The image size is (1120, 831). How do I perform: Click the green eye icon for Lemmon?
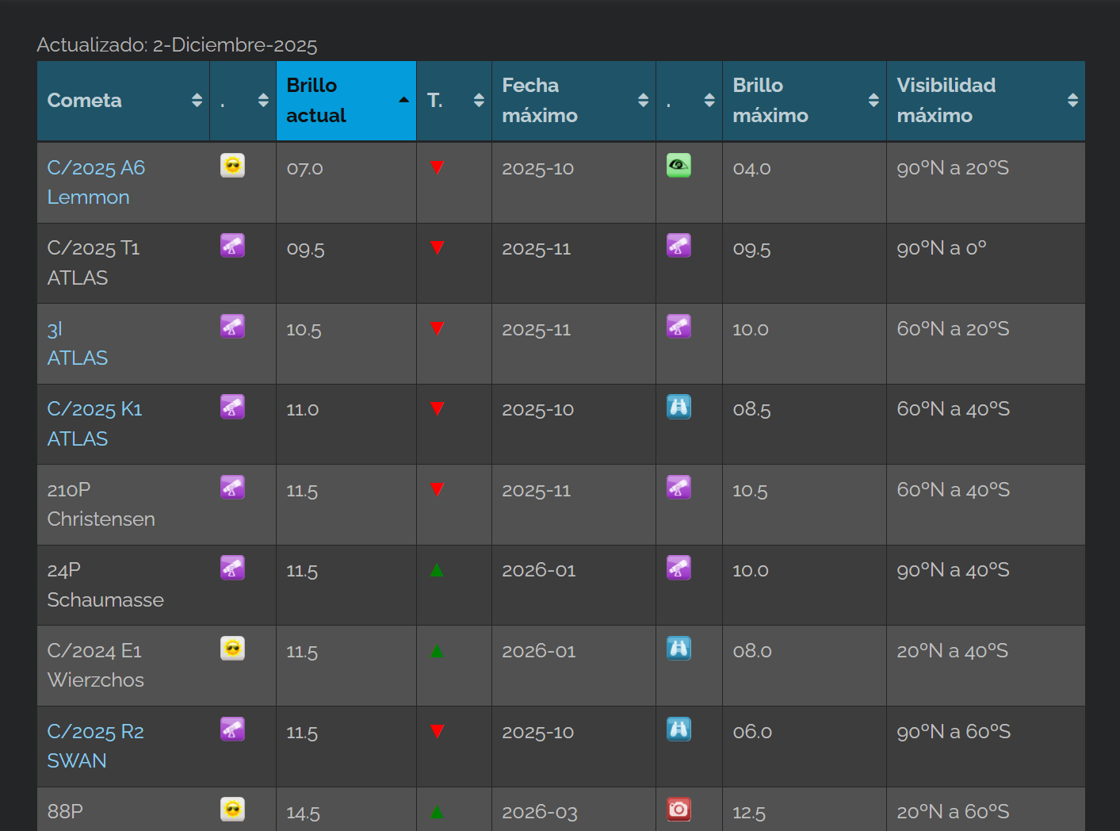click(x=678, y=166)
